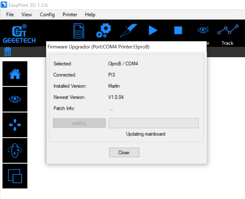Click the overlapping squares copy icon
This screenshot has height=199, width=245.
tap(15, 176)
